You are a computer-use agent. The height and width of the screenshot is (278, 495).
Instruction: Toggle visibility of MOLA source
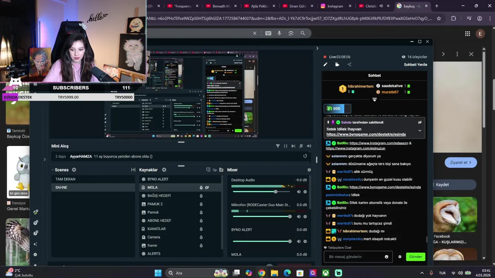tap(207, 188)
